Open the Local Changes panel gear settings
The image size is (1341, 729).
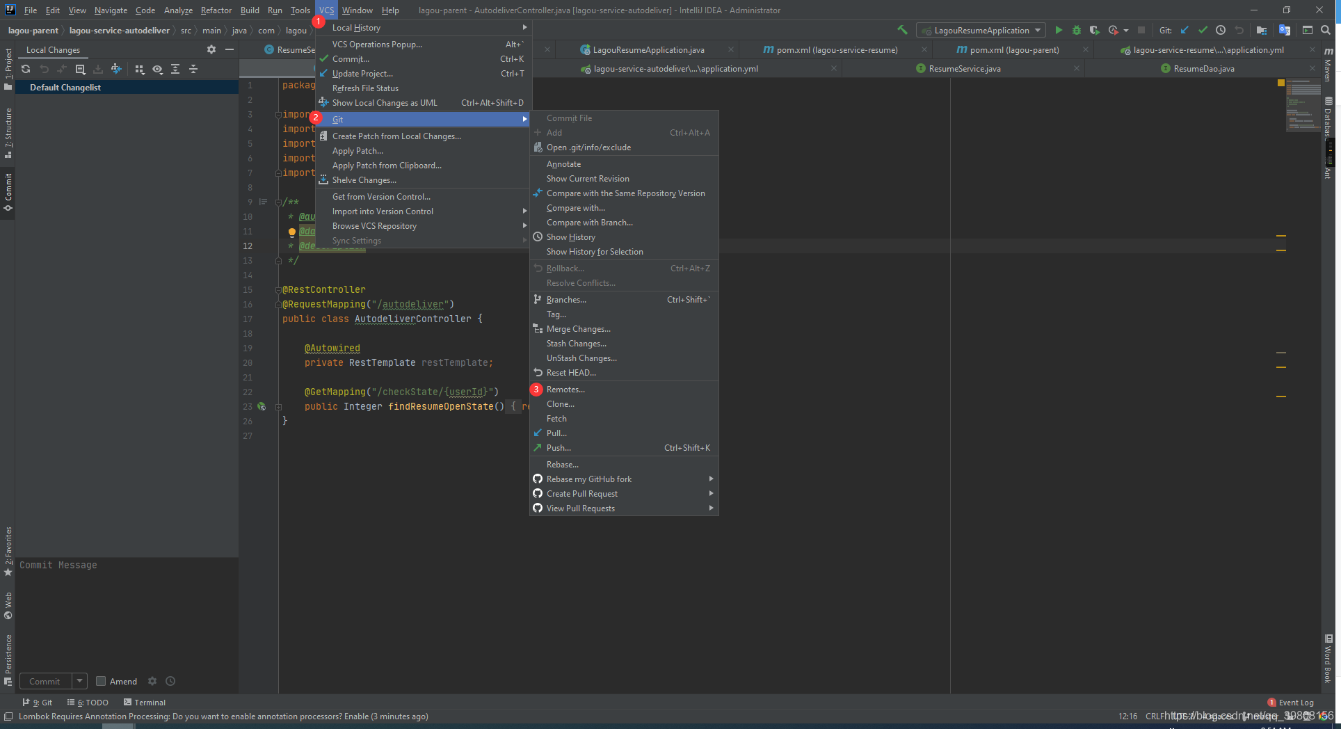[x=211, y=49]
